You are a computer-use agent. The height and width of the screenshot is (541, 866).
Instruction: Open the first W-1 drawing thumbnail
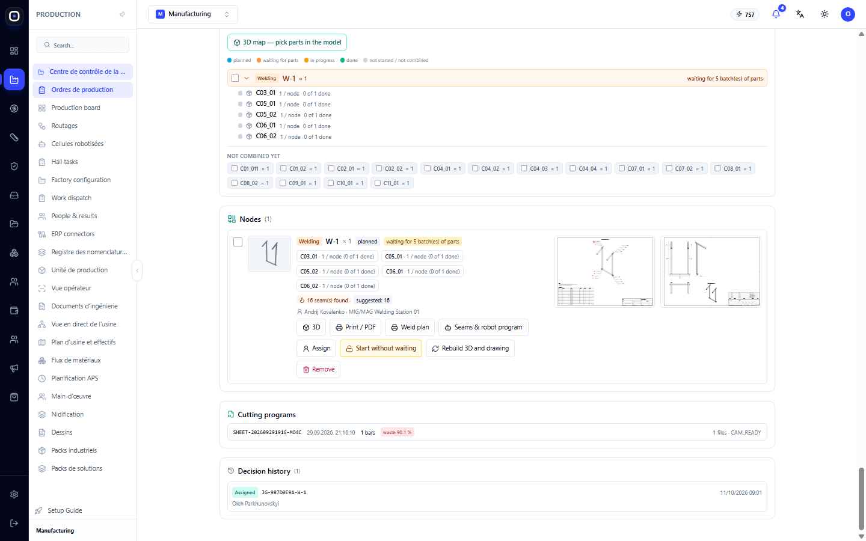pyautogui.click(x=605, y=272)
